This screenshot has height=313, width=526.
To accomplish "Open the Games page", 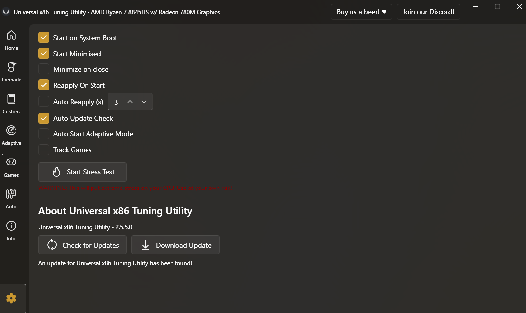I will tap(11, 167).
